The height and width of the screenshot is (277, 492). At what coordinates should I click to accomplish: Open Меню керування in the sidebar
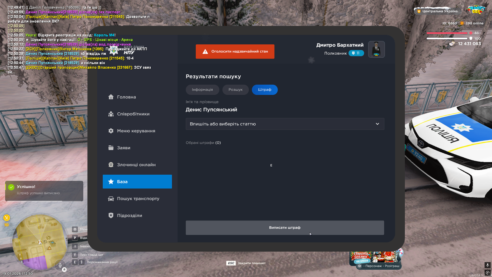coord(137,131)
